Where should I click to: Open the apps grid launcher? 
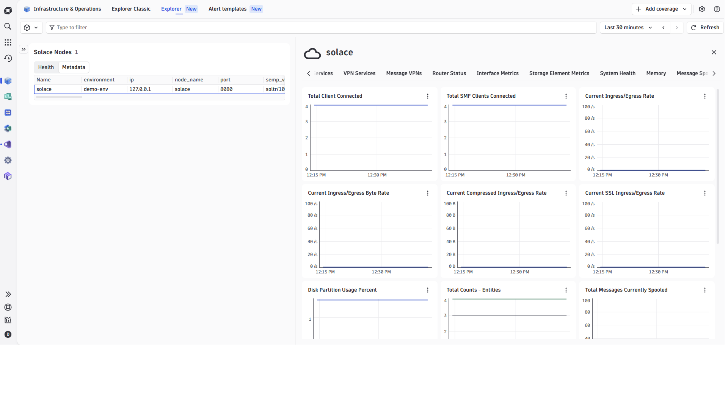click(8, 42)
